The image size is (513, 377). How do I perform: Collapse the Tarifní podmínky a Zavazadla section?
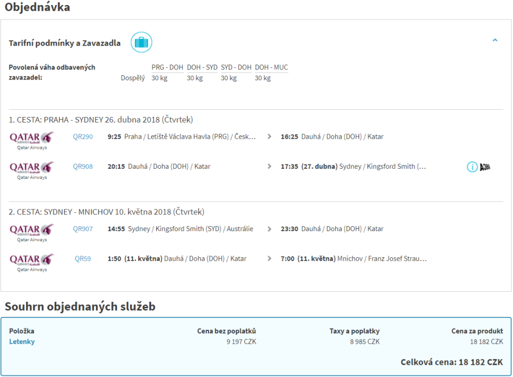495,40
